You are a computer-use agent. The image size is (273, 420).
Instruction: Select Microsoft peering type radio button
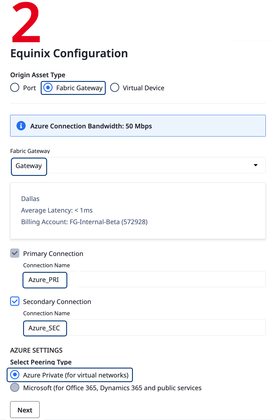click(15, 388)
